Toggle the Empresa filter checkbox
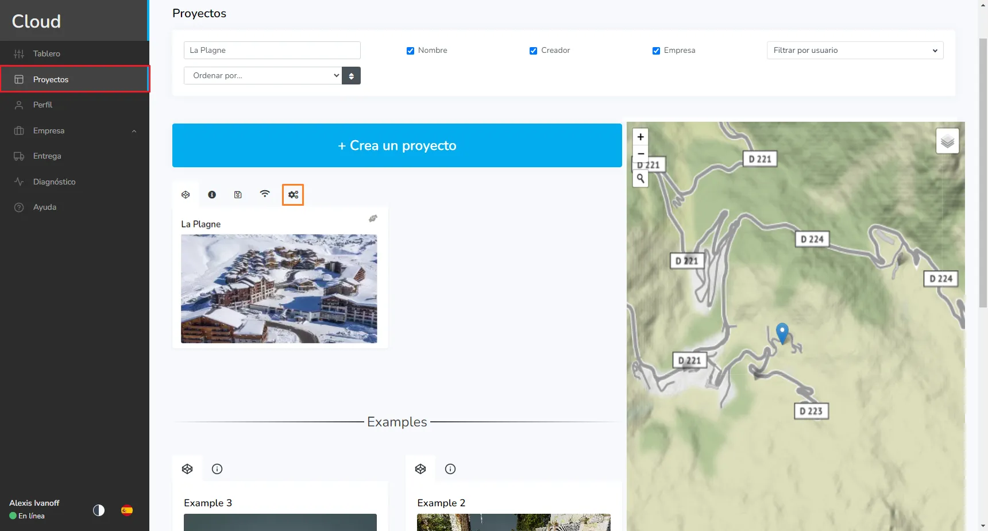988x531 pixels. [656, 51]
